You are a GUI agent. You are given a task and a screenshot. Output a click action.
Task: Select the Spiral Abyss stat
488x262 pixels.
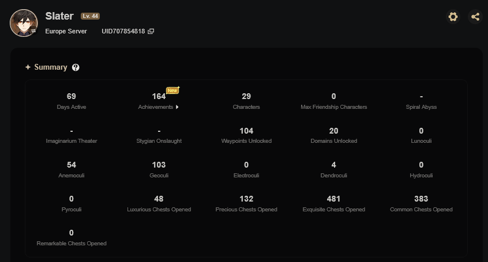pyautogui.click(x=421, y=101)
